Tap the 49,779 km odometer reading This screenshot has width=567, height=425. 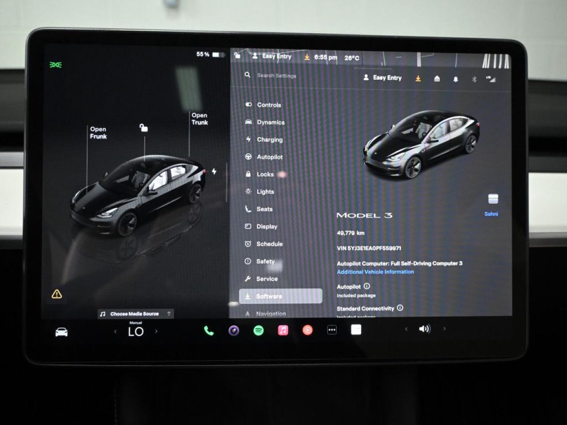[350, 233]
